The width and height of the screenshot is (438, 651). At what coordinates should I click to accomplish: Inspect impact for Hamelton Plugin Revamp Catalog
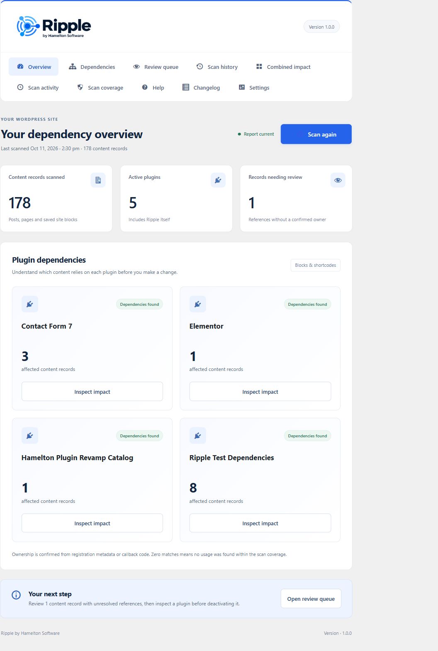coord(92,523)
